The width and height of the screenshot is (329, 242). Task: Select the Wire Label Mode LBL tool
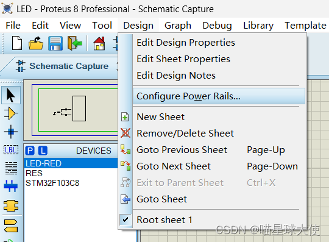point(11,150)
